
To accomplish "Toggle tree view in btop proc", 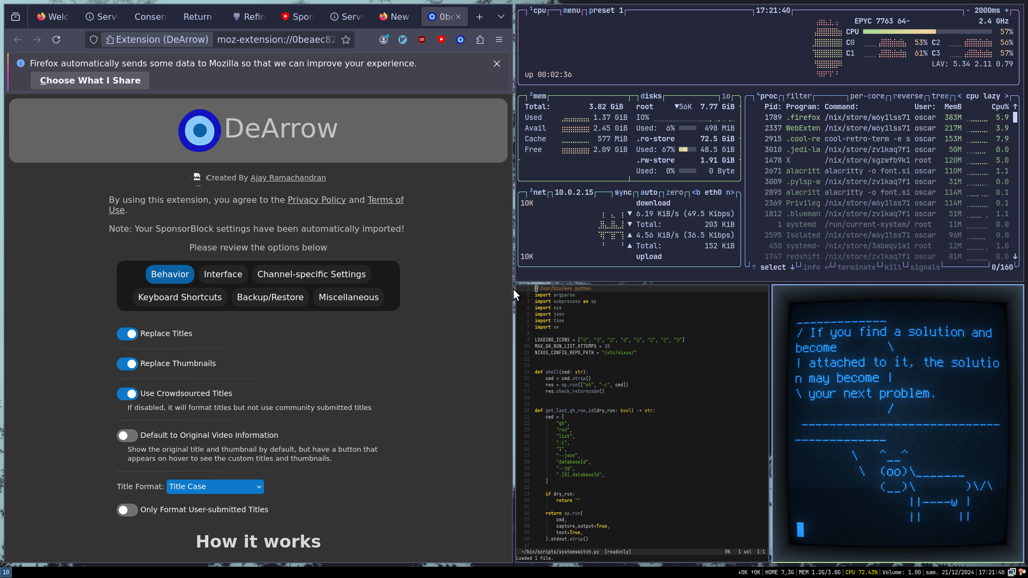I will 940,96.
